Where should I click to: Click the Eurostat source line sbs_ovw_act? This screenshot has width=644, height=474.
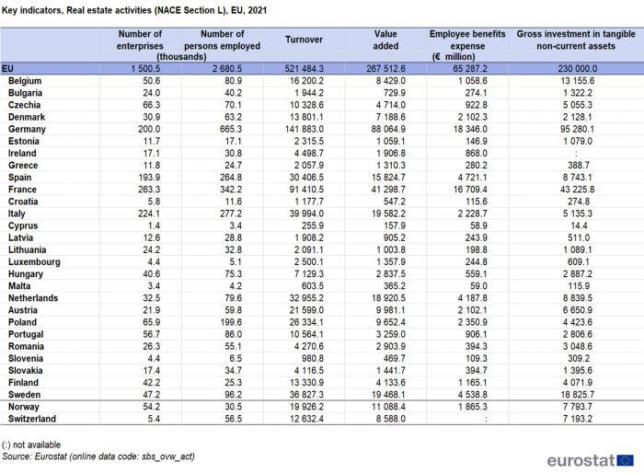tap(98, 457)
